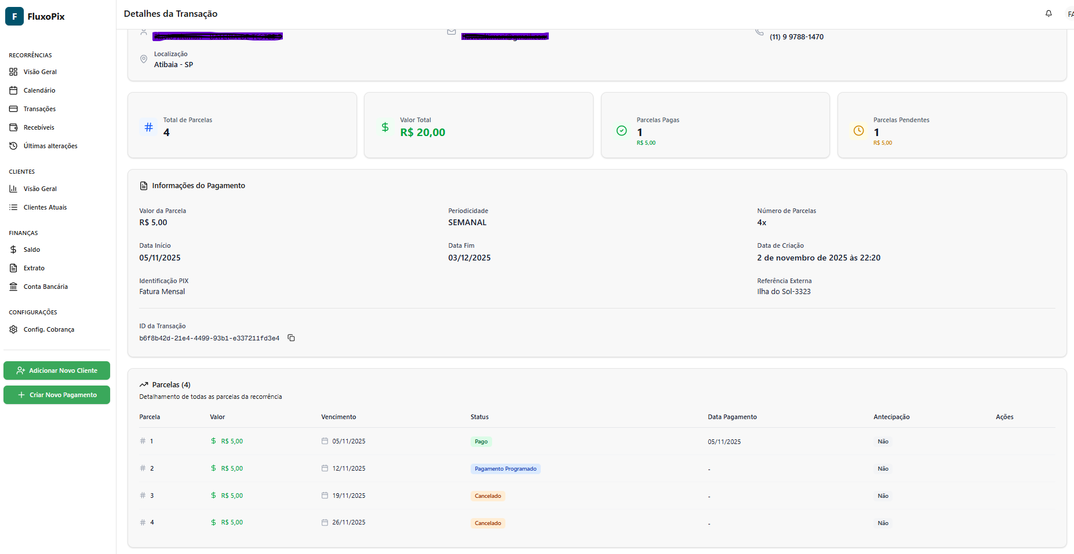Screen dimensions: 1074x554
Task: Copy the transaction ID with copy icon
Action: click(292, 338)
